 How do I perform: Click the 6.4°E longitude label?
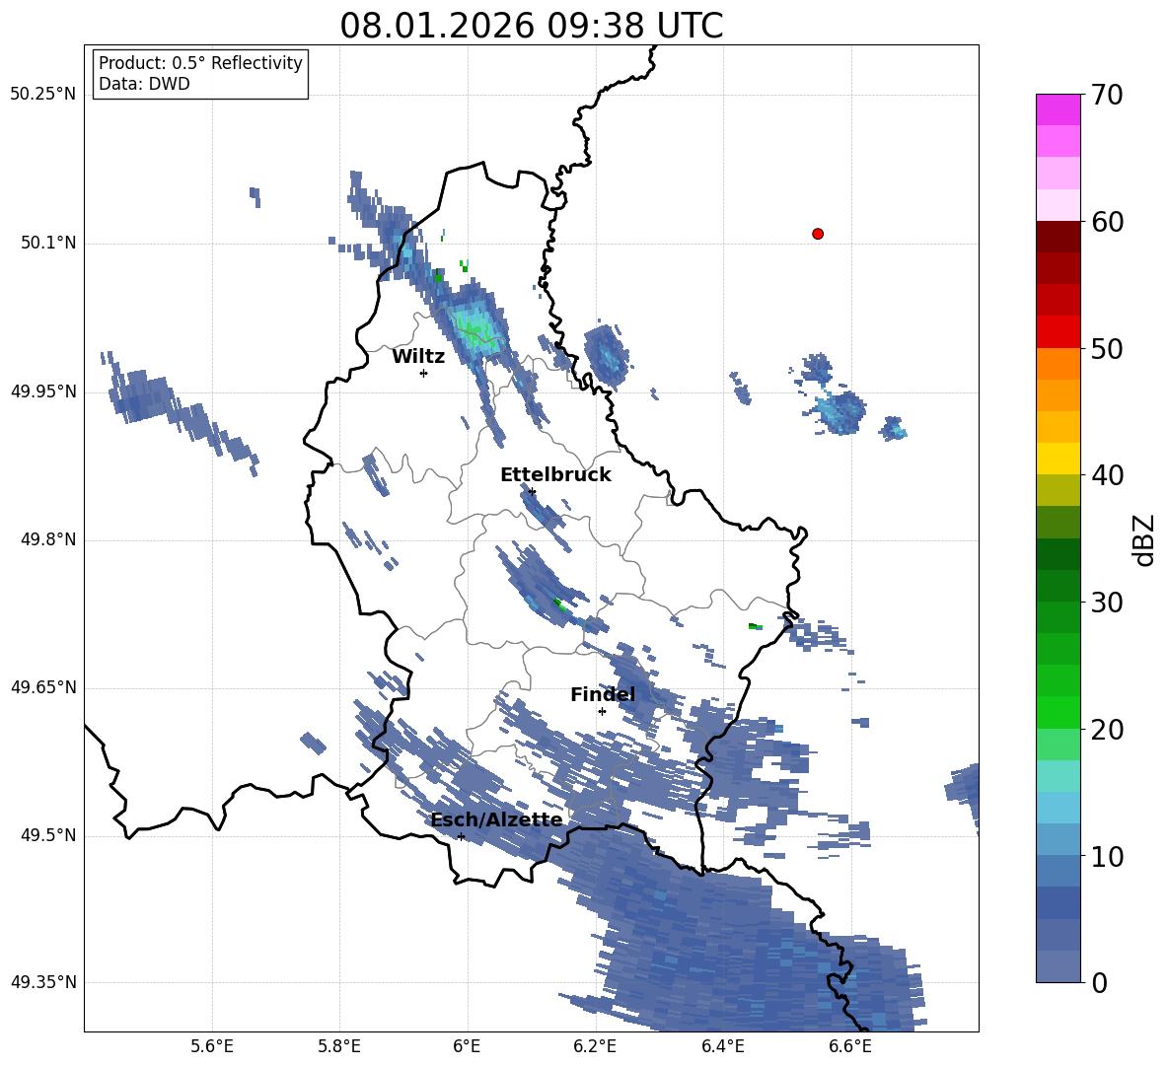[722, 1046]
